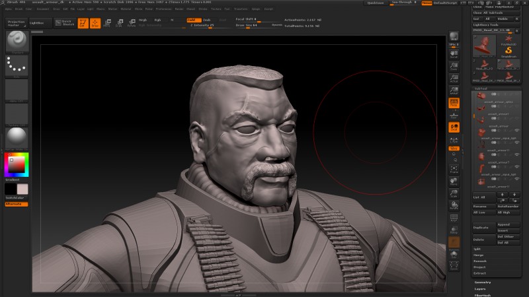Toggle visibility of assault_armour subtool
The width and height of the screenshot is (529, 297).
click(516, 131)
